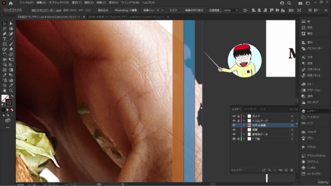Open the ウィンドウ(W) menu
The height and width of the screenshot is (186, 331).
(130, 3)
